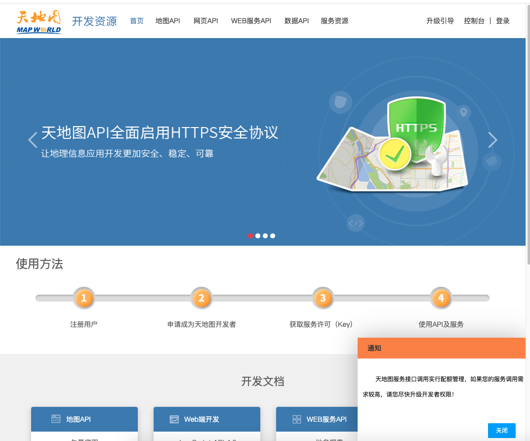Viewport: 530px width, 441px height.
Task: Select the first red carousel dot
Action: pyautogui.click(x=250, y=236)
